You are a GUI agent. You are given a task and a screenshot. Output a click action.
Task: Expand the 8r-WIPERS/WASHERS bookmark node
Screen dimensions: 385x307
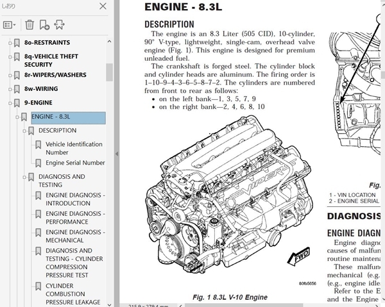10,75
